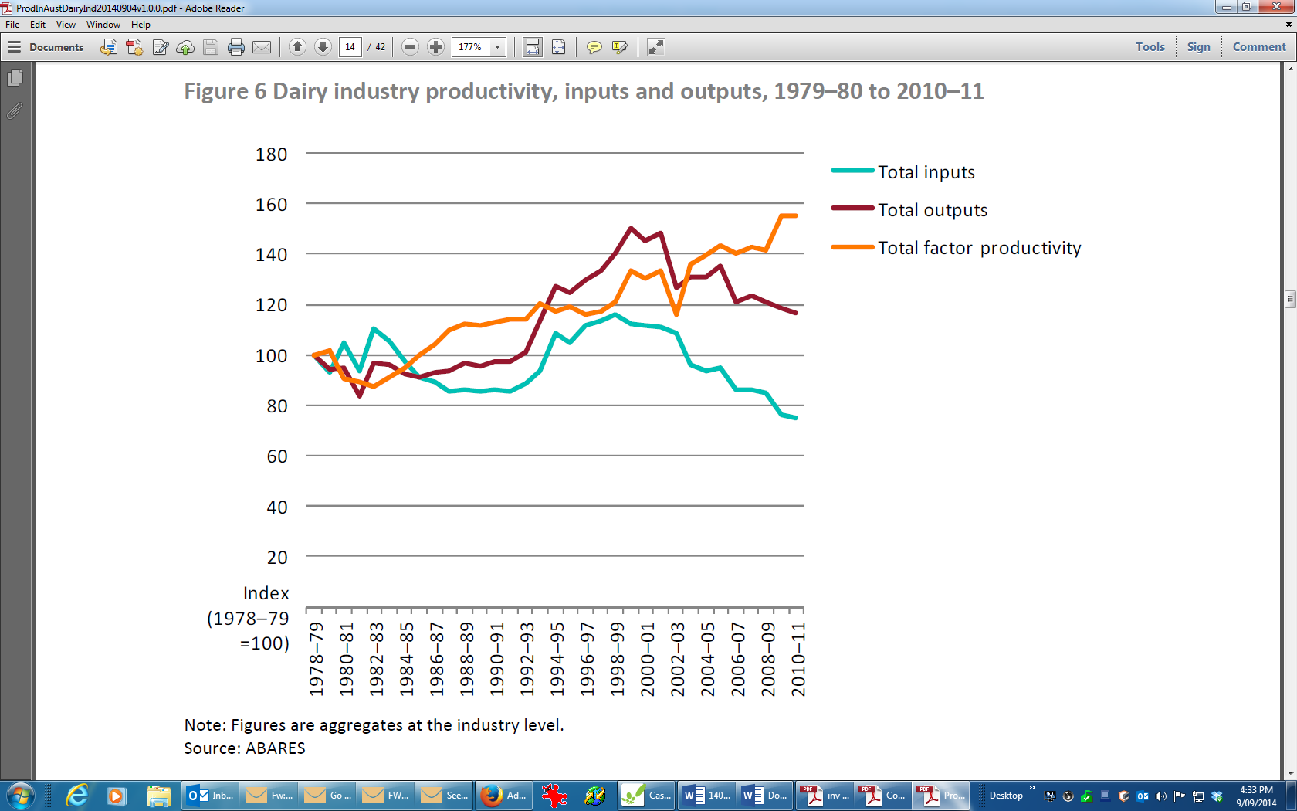Go to previous page arrow
Image resolution: width=1297 pixels, height=811 pixels.
coord(297,47)
